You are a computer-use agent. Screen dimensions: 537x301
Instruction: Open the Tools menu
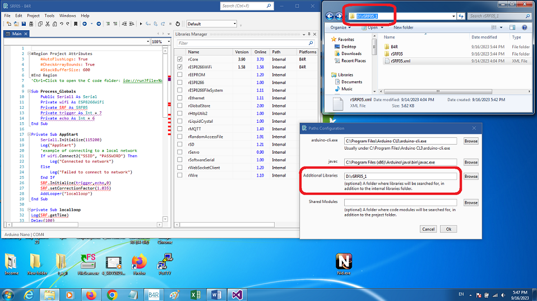tap(49, 16)
